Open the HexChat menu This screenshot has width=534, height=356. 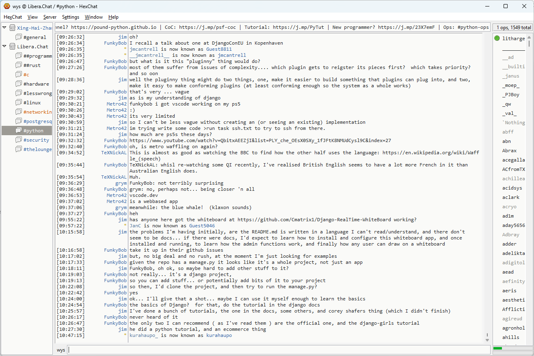click(x=13, y=17)
